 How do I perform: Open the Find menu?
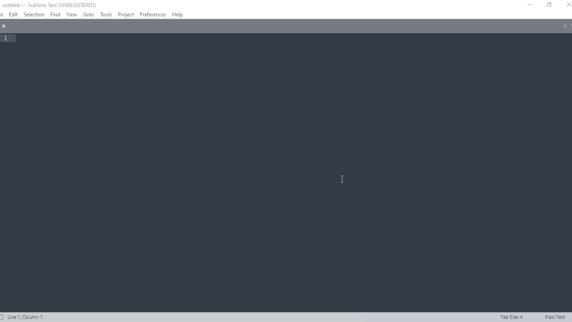[x=55, y=15]
